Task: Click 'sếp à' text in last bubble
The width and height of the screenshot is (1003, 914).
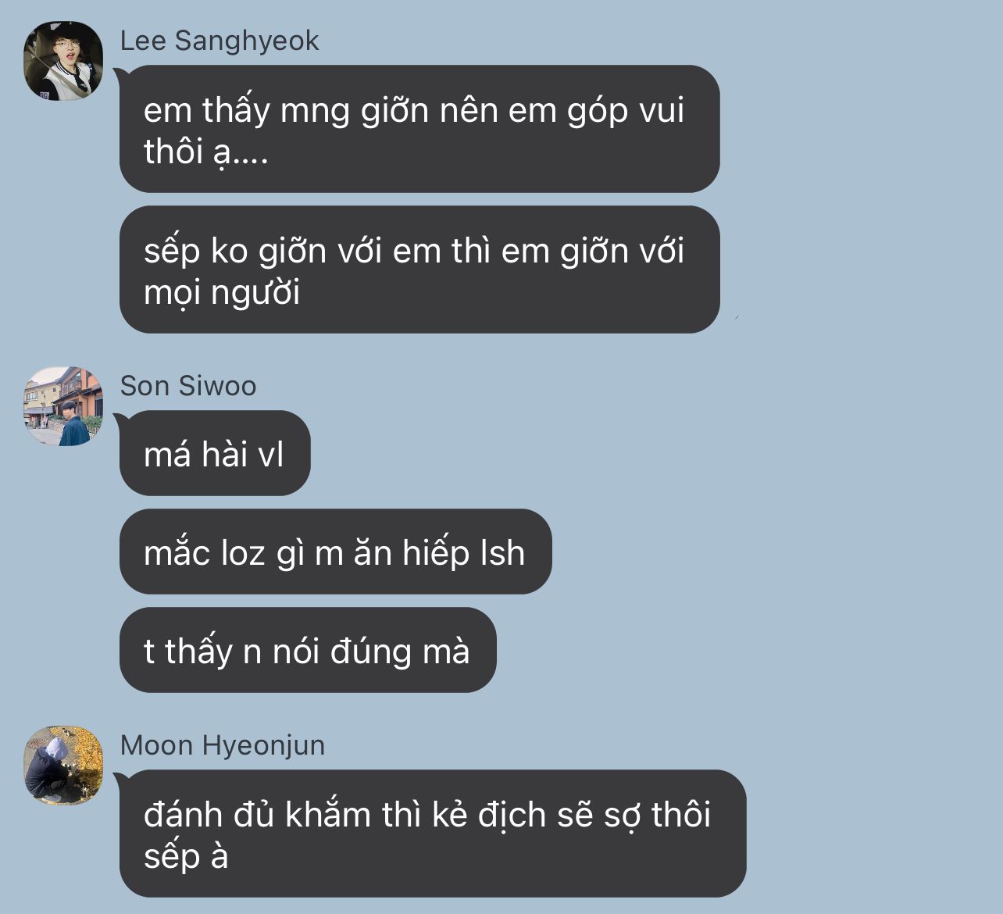Action: pos(186,857)
